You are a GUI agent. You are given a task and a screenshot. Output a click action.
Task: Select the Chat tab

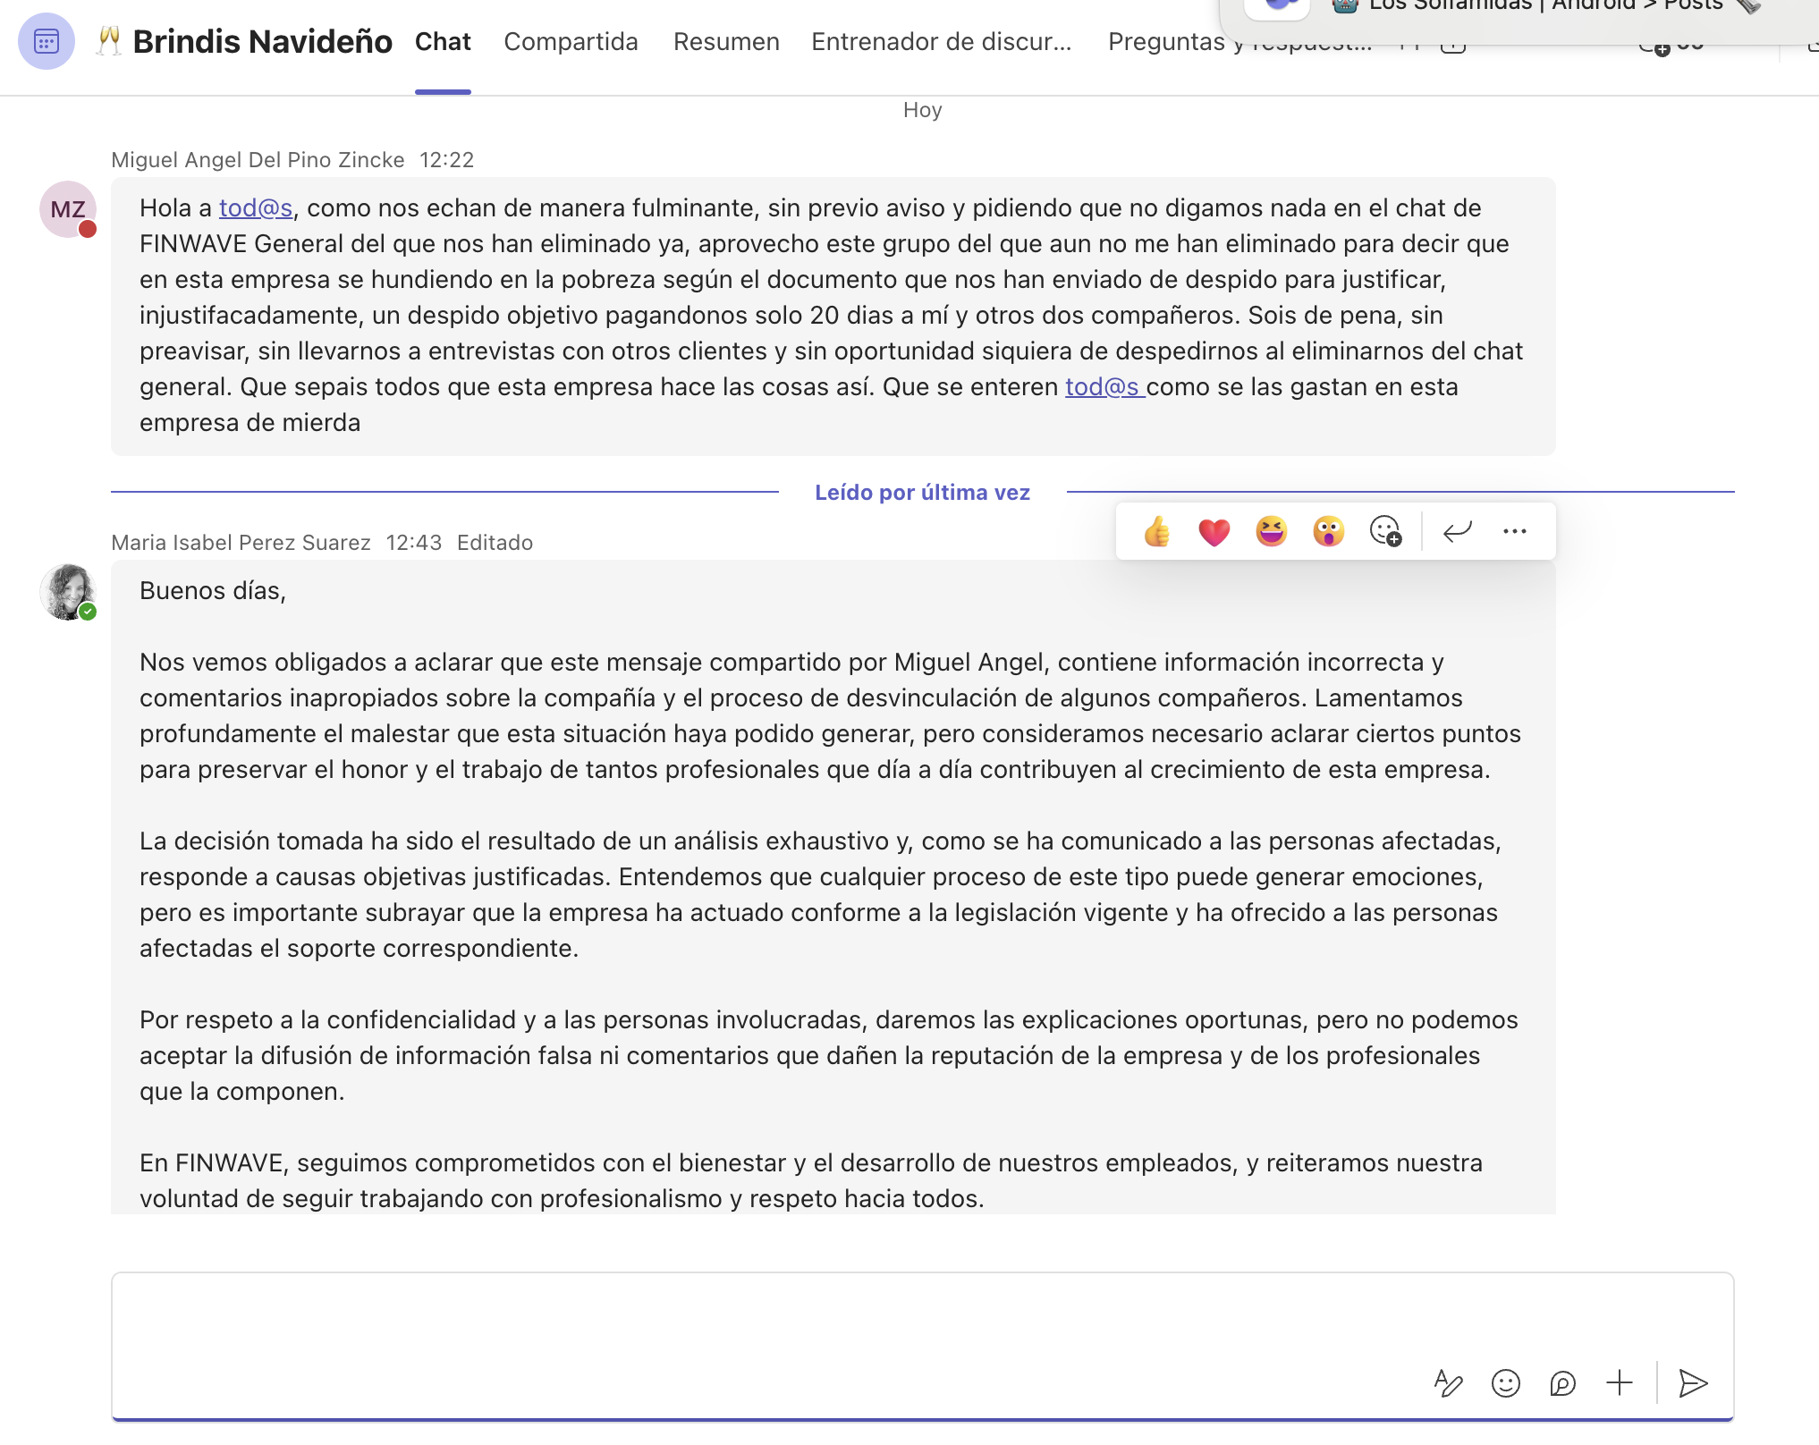[x=443, y=42]
